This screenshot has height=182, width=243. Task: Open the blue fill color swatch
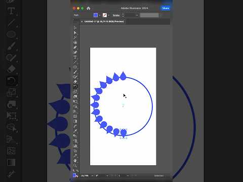pyautogui.click(x=96, y=15)
